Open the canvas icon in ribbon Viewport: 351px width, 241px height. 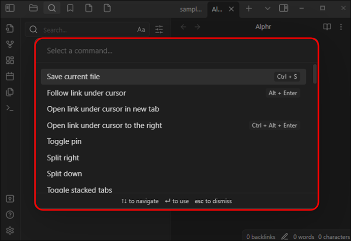pyautogui.click(x=10, y=60)
